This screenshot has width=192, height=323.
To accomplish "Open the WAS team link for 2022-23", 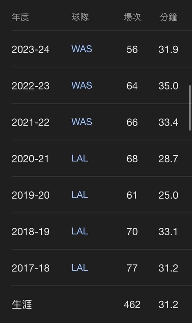I will tap(82, 85).
